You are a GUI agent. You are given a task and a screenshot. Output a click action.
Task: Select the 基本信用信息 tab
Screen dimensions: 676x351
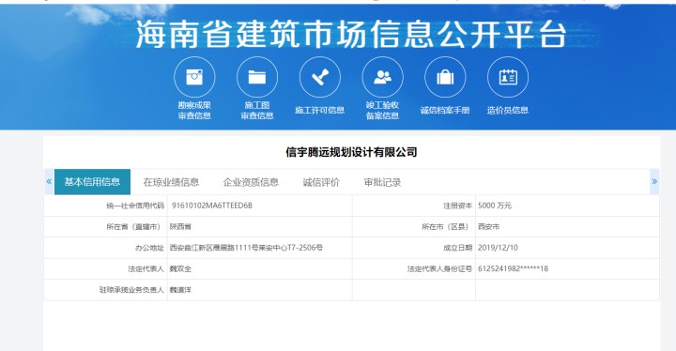click(92, 182)
